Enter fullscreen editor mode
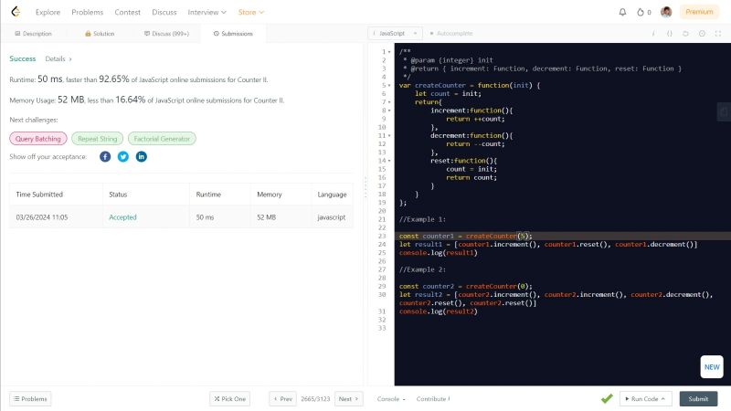Screen dimensions: 731x411 click(717, 33)
